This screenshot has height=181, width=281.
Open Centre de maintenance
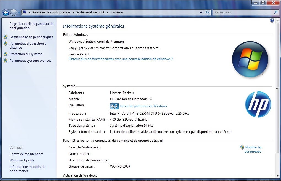point(26,154)
